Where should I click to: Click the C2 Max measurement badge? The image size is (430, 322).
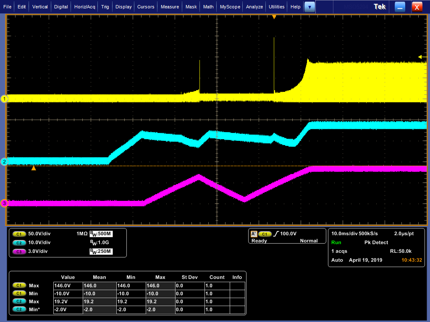pyautogui.click(x=19, y=301)
